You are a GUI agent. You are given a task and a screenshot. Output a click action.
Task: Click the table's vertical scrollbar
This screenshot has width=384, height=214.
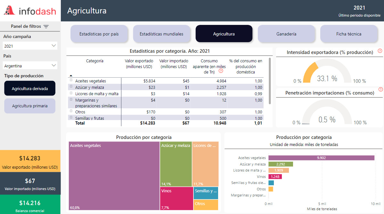[270, 81]
